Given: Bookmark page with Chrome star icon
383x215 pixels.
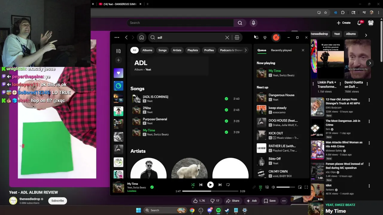Looking at the screenshot, I should pos(326,13).
